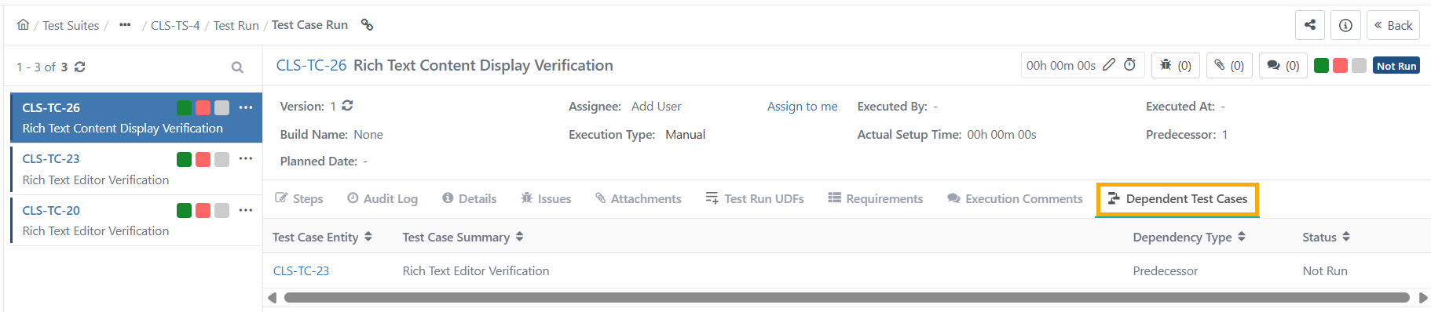
Task: Open CLS-TS-4 breadcrumb link
Action: pyautogui.click(x=175, y=25)
